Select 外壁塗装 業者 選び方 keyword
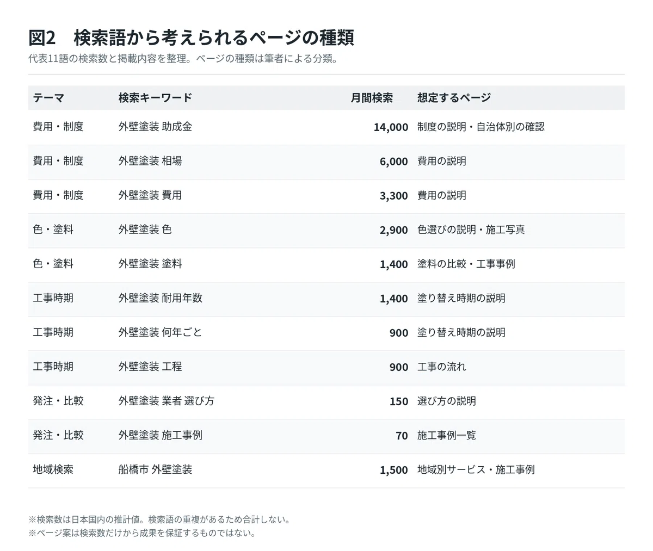Image resolution: width=653 pixels, height=551 pixels. 167,401
